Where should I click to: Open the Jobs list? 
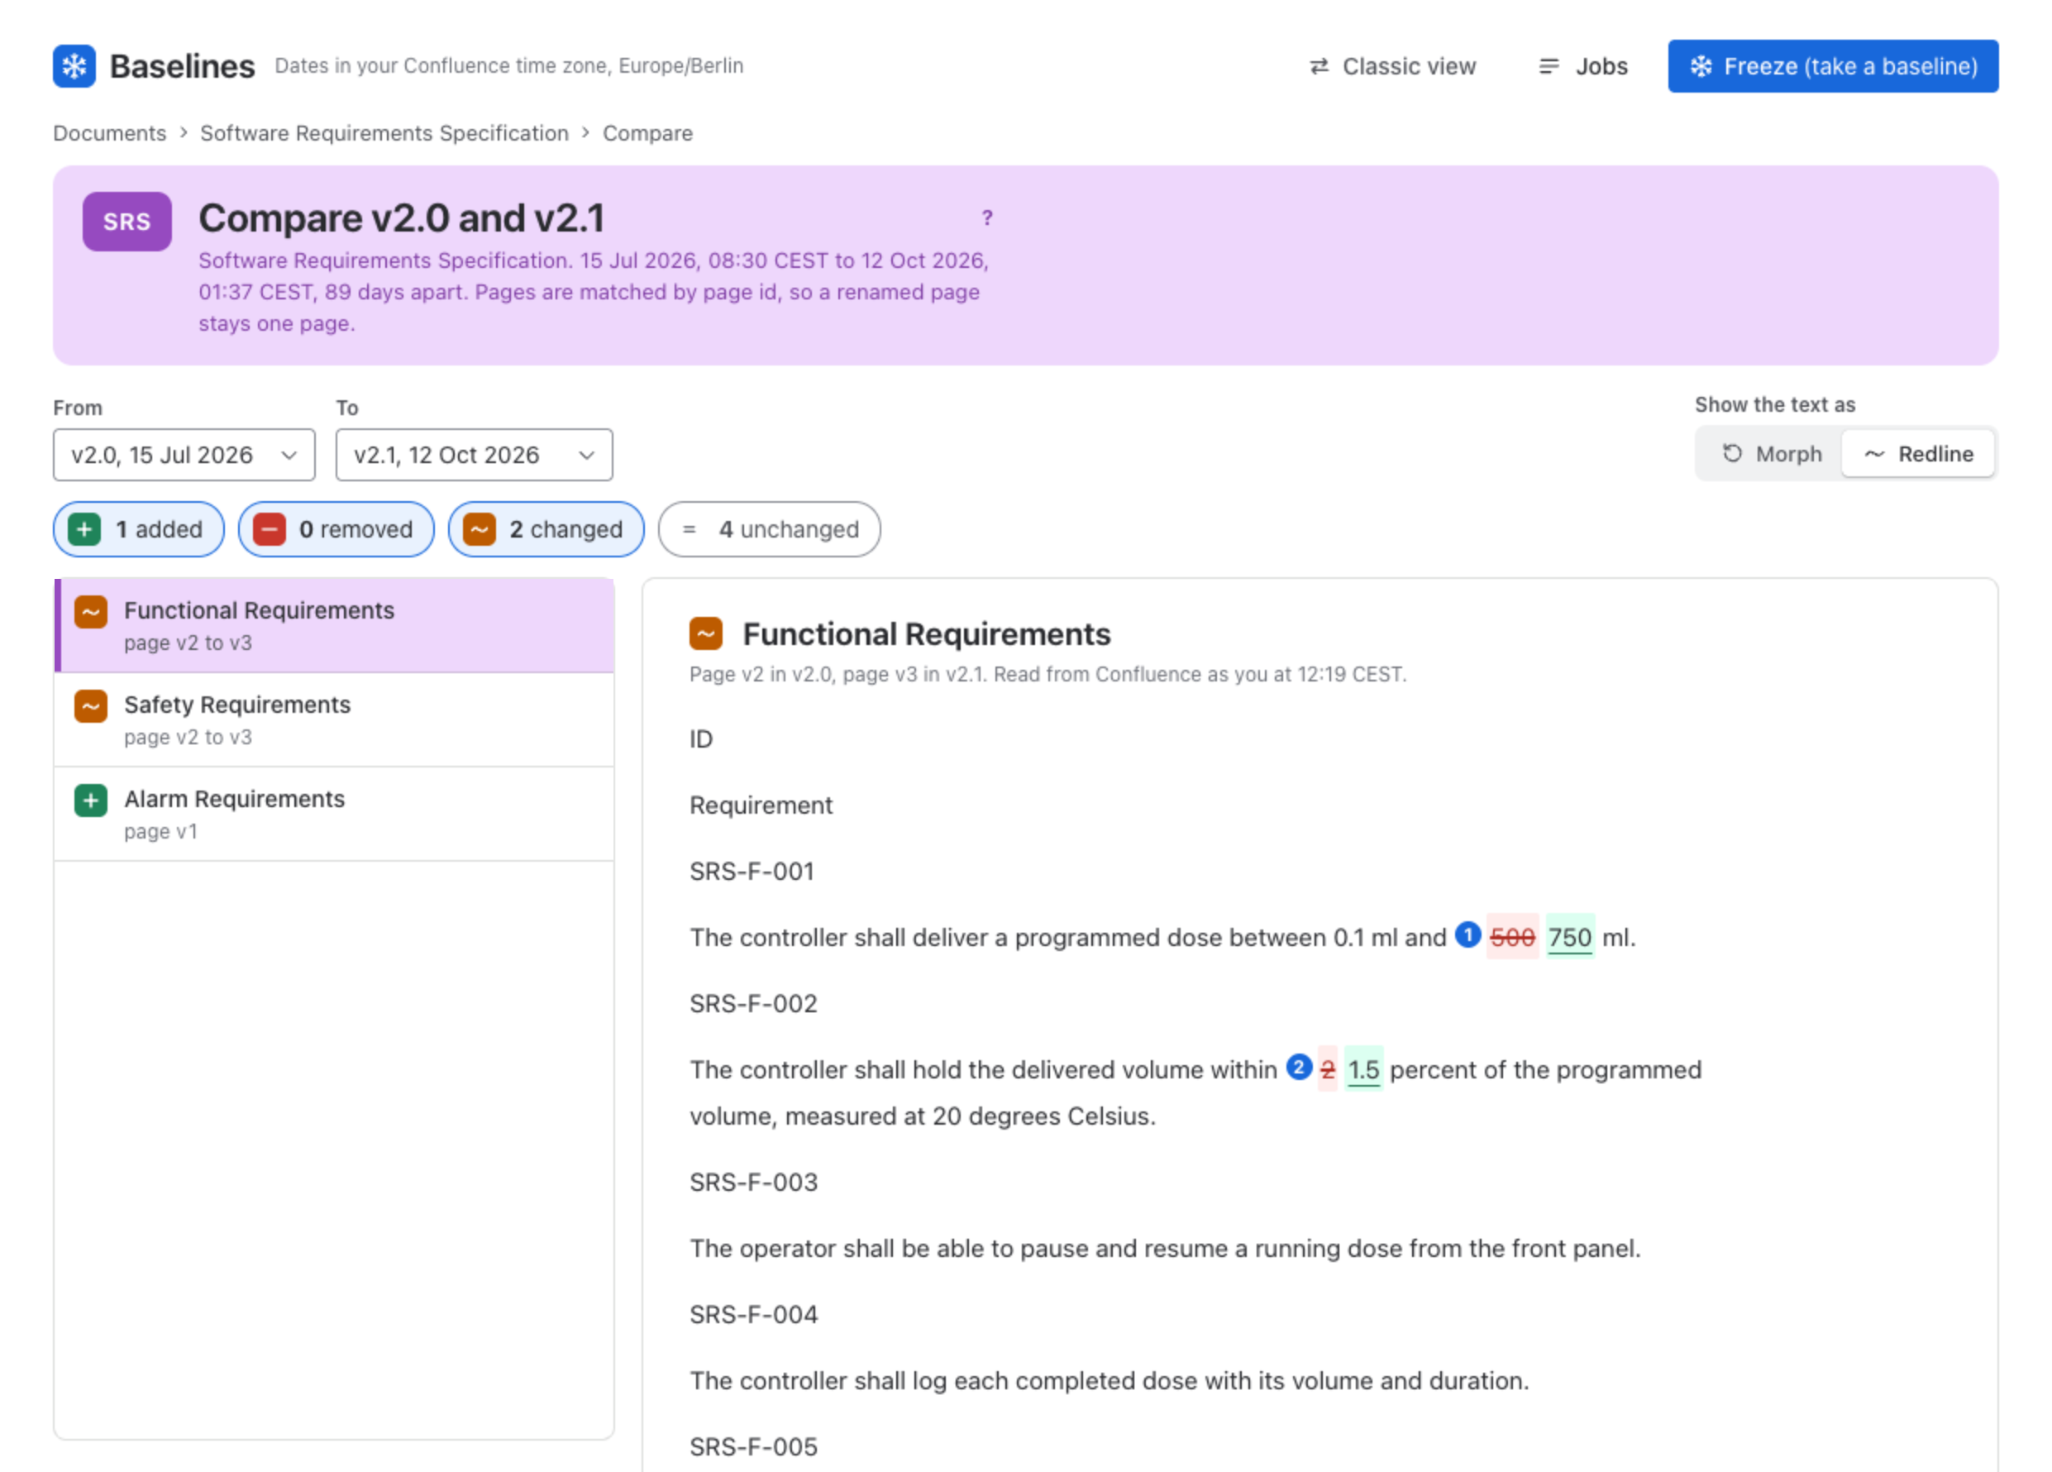[x=1582, y=66]
